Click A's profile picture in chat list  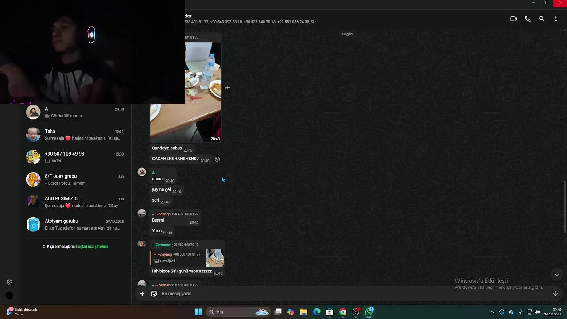(x=33, y=112)
